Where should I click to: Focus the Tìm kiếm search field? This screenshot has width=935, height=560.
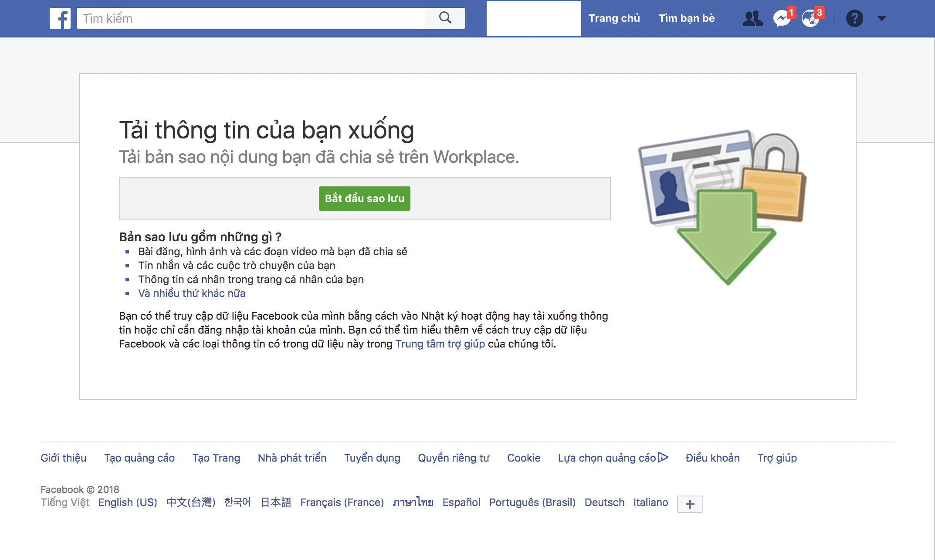tap(251, 18)
